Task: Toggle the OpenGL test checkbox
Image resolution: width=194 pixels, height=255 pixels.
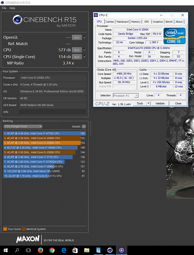Action: click(85, 37)
